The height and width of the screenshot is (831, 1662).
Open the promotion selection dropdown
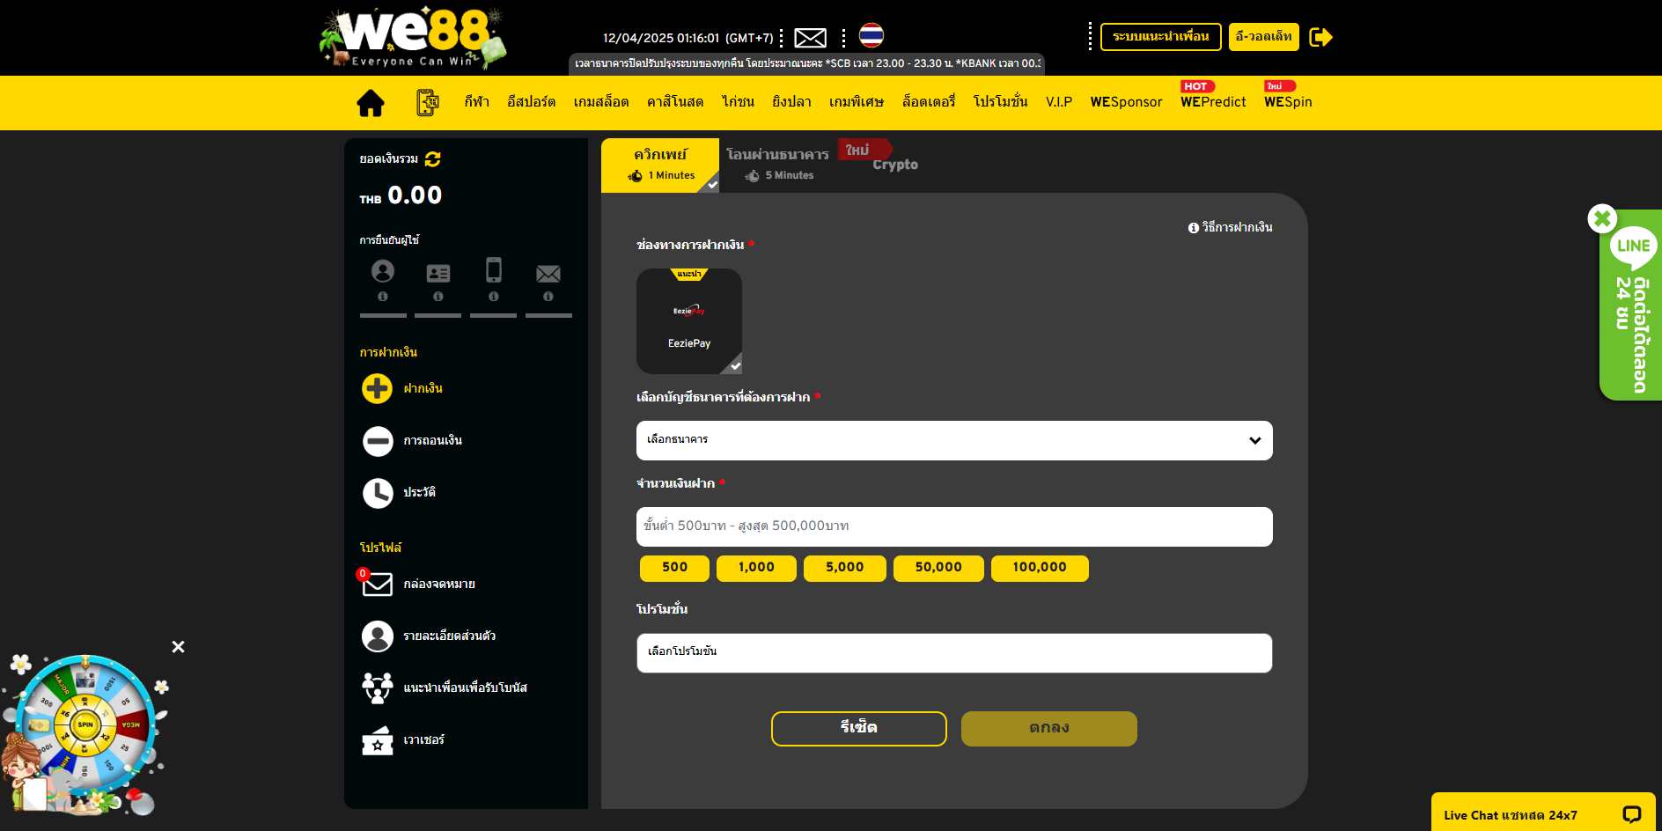pos(954,653)
